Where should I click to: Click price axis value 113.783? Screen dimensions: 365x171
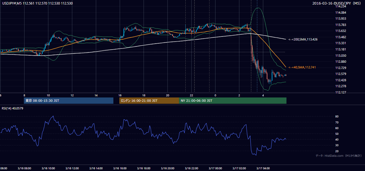pos(341,25)
